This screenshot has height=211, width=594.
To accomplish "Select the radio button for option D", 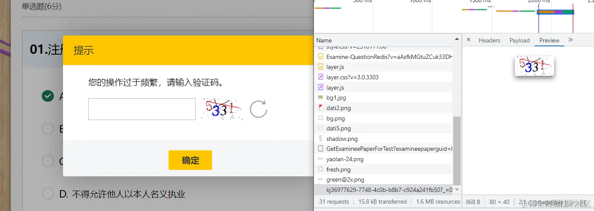I will (x=48, y=194).
